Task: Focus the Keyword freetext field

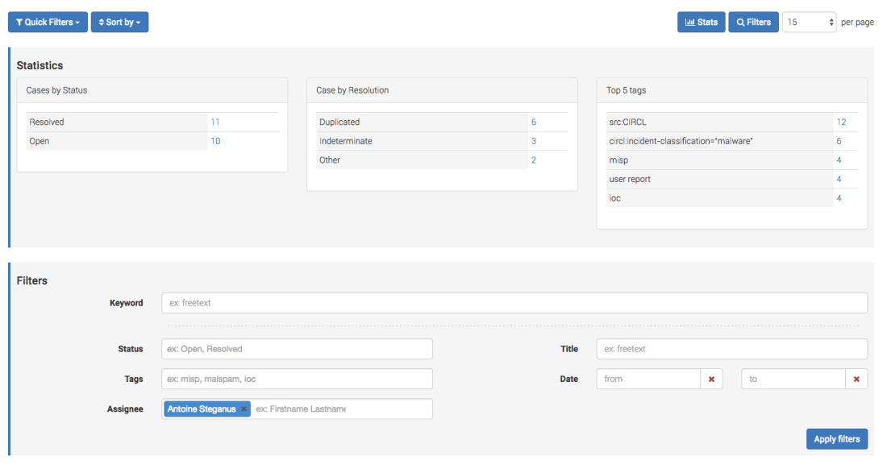Action: (514, 303)
